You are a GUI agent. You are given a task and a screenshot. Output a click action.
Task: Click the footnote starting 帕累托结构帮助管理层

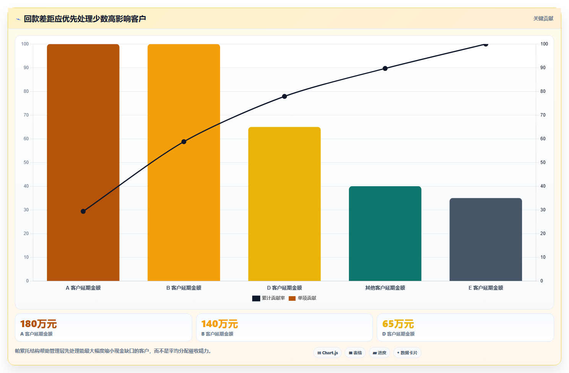[x=113, y=351]
